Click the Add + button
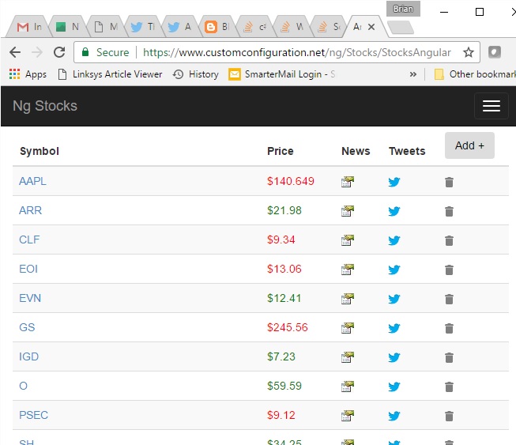516x445 pixels. click(469, 145)
